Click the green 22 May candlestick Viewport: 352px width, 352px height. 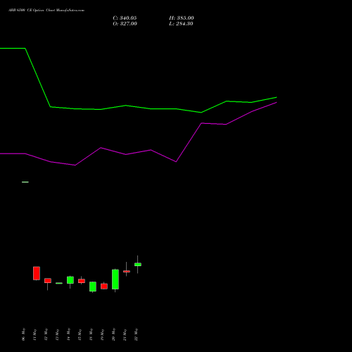click(138, 265)
